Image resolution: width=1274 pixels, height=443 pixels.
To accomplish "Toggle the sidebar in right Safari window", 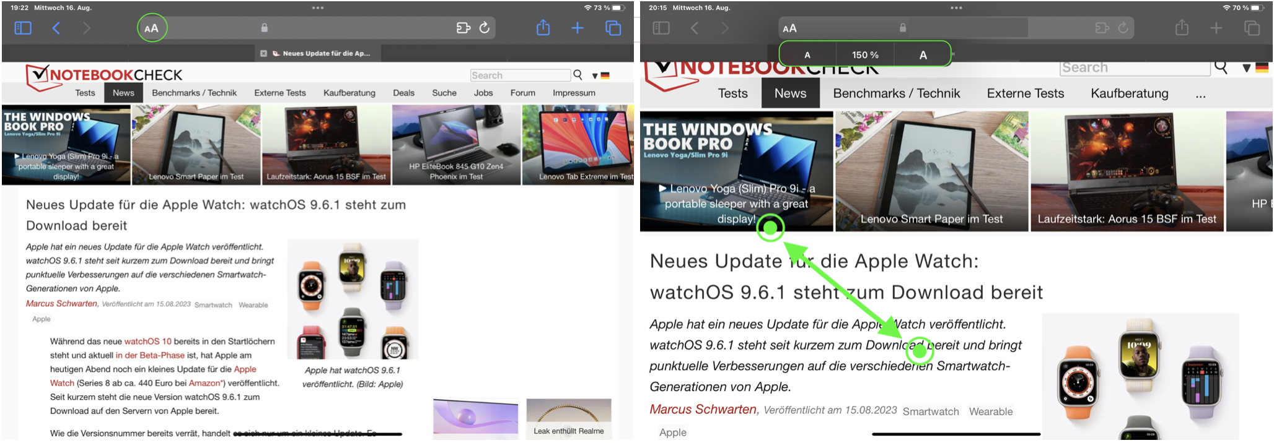I will (x=661, y=28).
